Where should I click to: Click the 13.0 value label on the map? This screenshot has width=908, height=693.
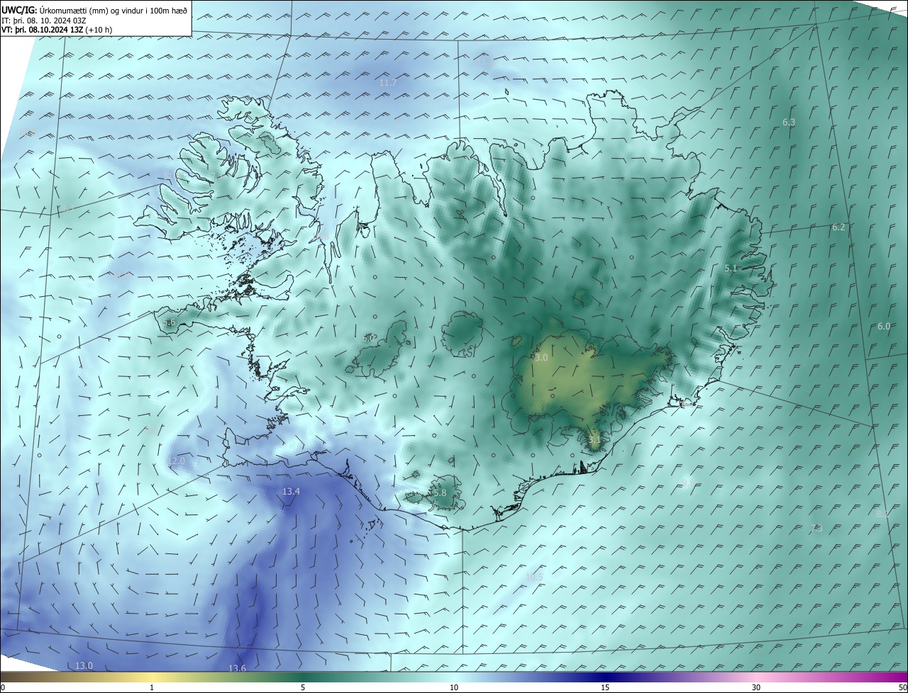tap(84, 666)
